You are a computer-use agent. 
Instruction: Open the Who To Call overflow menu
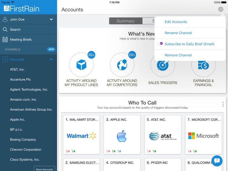(x=223, y=104)
